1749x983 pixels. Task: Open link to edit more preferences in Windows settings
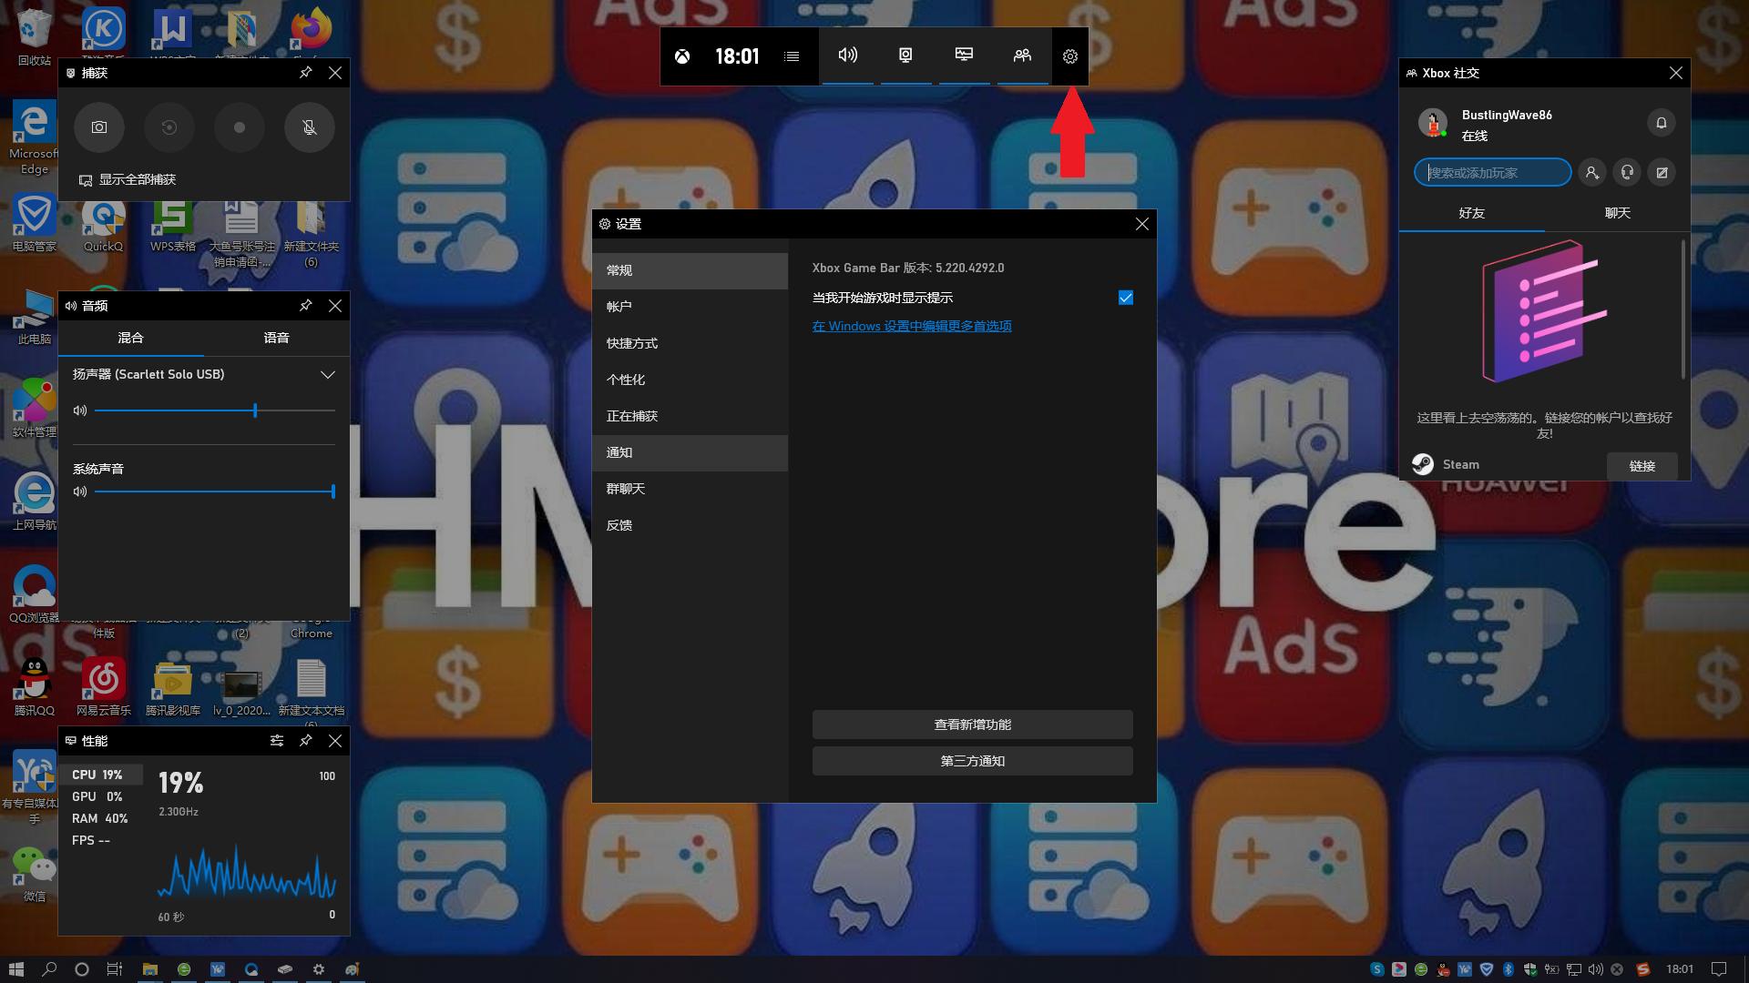(912, 326)
